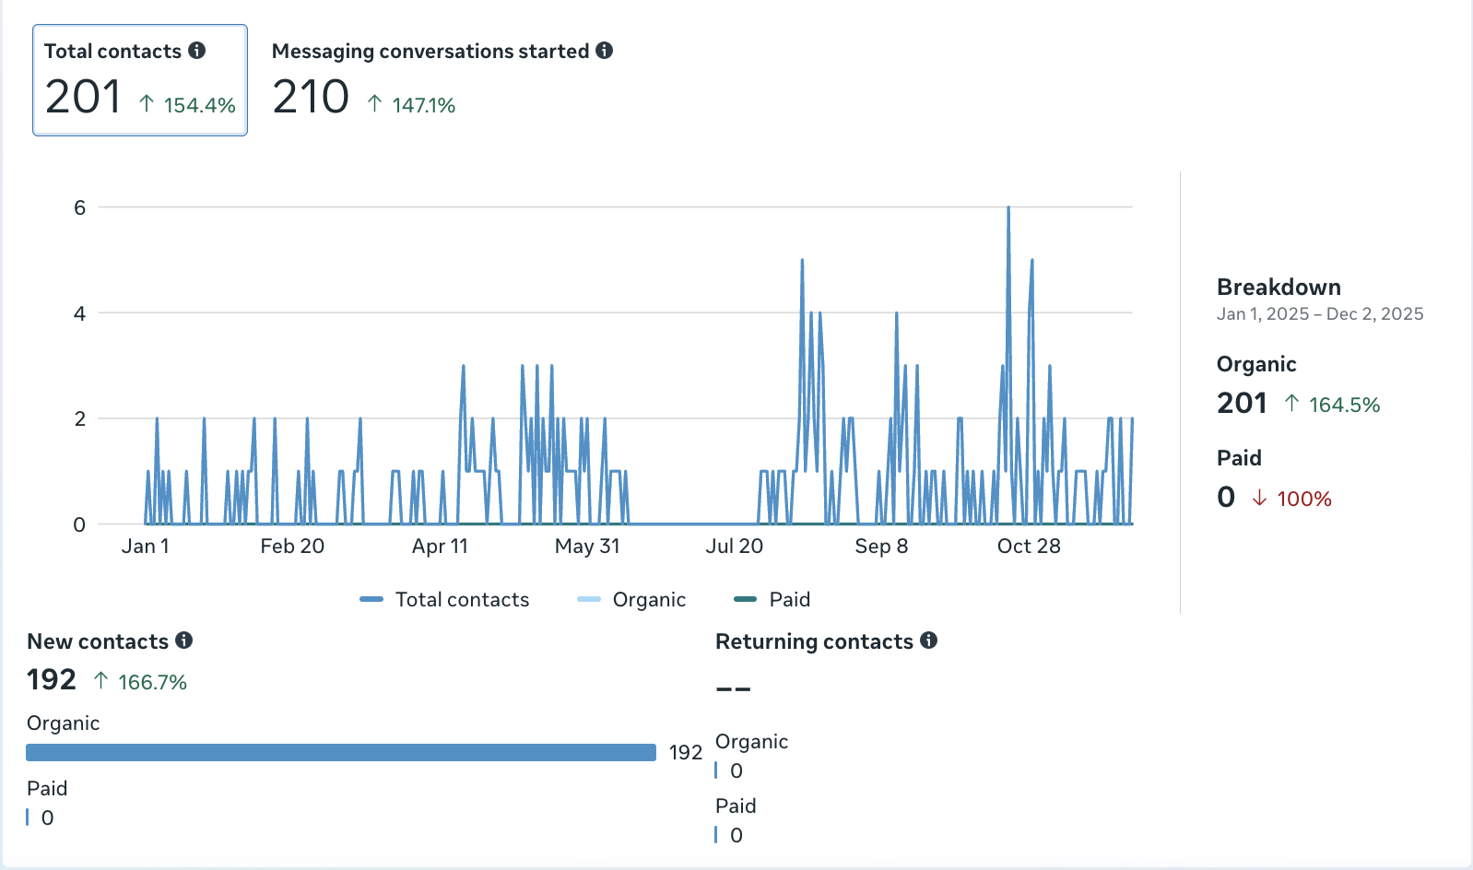Click the teal Paid legend color swatch
1473x870 pixels.
point(745,600)
